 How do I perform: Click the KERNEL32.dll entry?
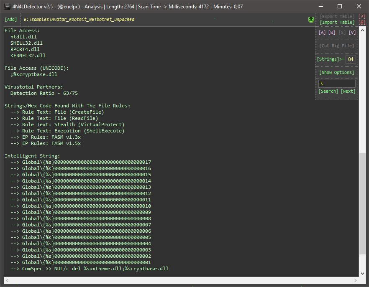[x=28, y=56]
